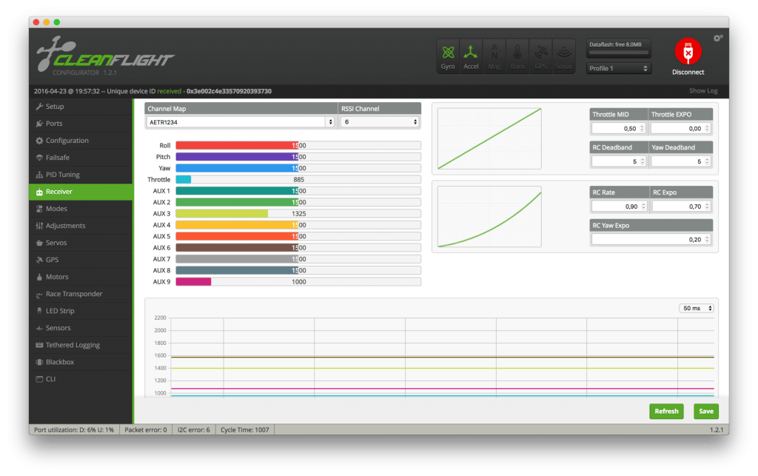Click the green Refresh button

tap(666, 412)
